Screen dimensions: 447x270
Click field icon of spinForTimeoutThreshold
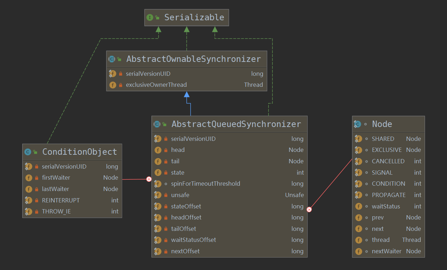click(x=158, y=184)
